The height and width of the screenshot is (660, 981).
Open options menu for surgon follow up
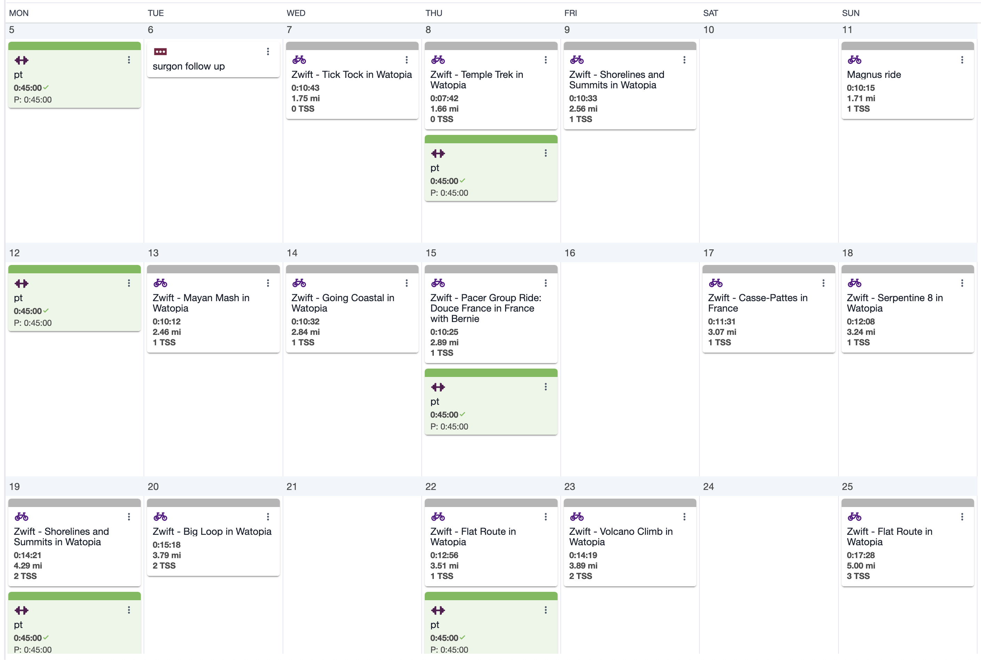click(x=268, y=51)
